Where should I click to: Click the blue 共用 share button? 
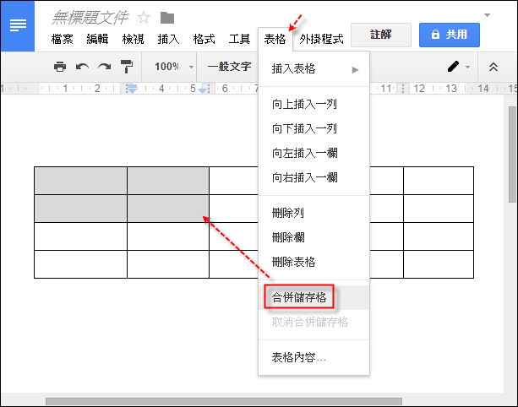[x=450, y=35]
